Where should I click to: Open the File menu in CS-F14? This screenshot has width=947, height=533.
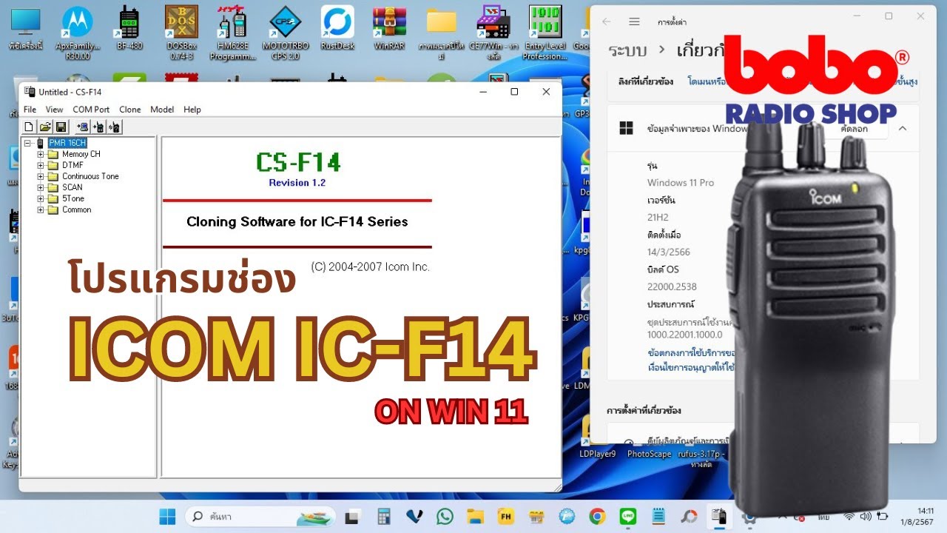pyautogui.click(x=30, y=110)
